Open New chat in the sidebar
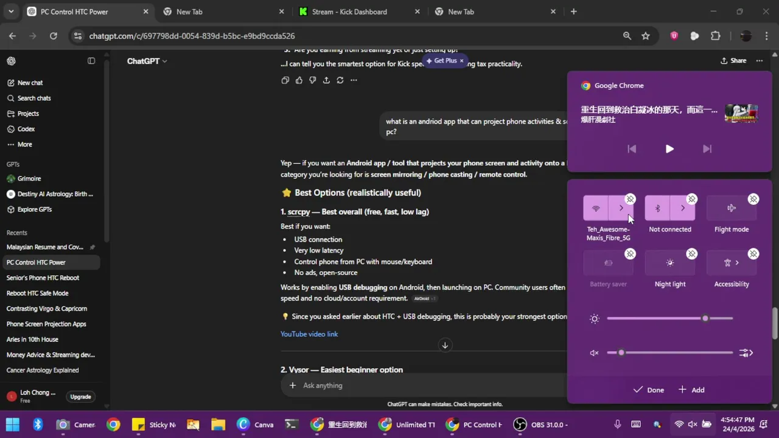This screenshot has height=438, width=779. click(52, 83)
